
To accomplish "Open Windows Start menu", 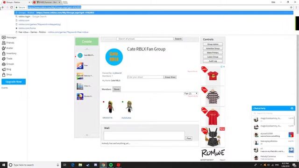I will click(x=4, y=165).
